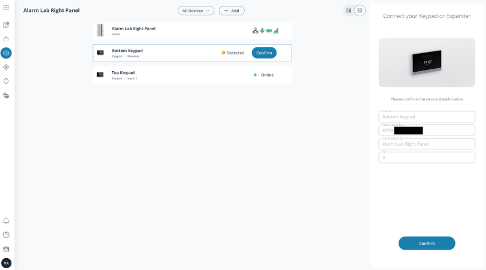
Task: Switch to list view toggle
Action: click(x=360, y=11)
